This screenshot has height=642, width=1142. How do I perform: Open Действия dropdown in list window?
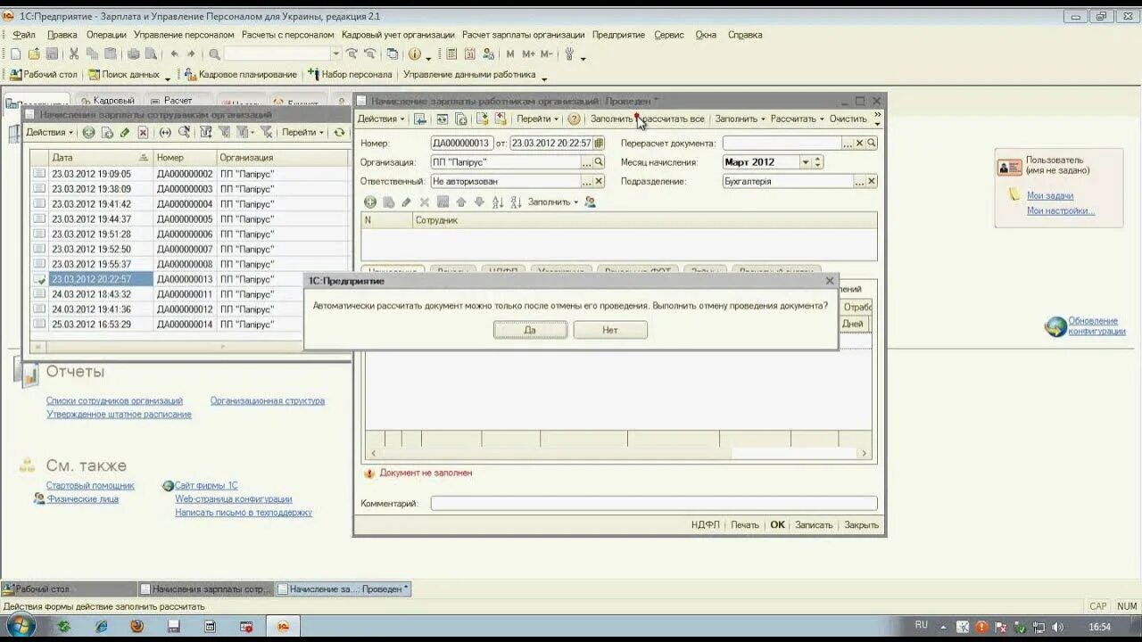[x=49, y=132]
